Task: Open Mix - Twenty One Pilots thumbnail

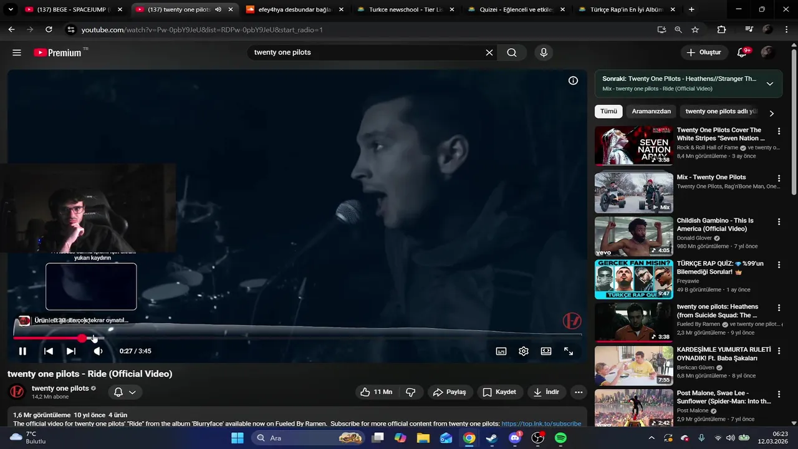Action: coord(633,193)
